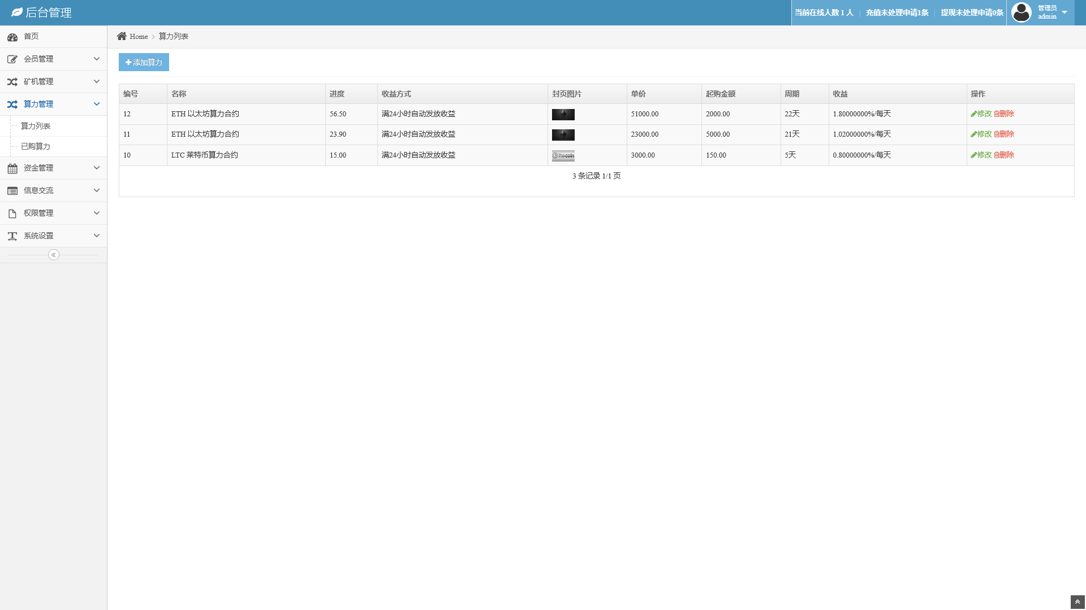
Task: Open 算力列表 submenu item
Action: pyautogui.click(x=36, y=126)
